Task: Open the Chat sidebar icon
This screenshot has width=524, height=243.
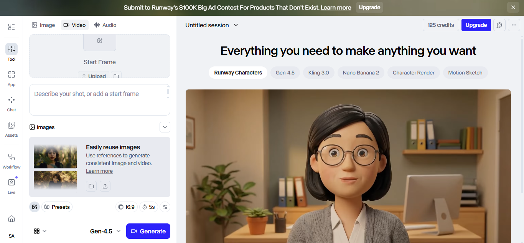Action: click(x=12, y=104)
